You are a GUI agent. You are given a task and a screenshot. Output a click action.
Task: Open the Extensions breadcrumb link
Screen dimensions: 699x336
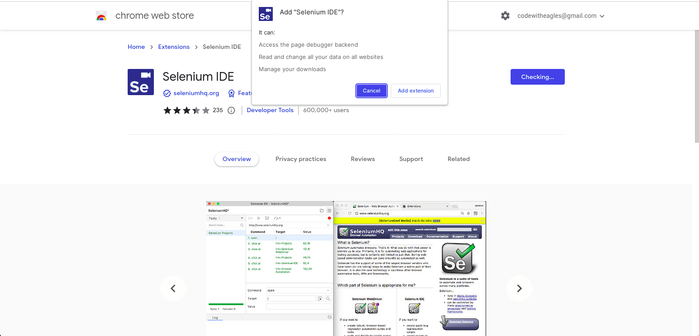point(174,47)
